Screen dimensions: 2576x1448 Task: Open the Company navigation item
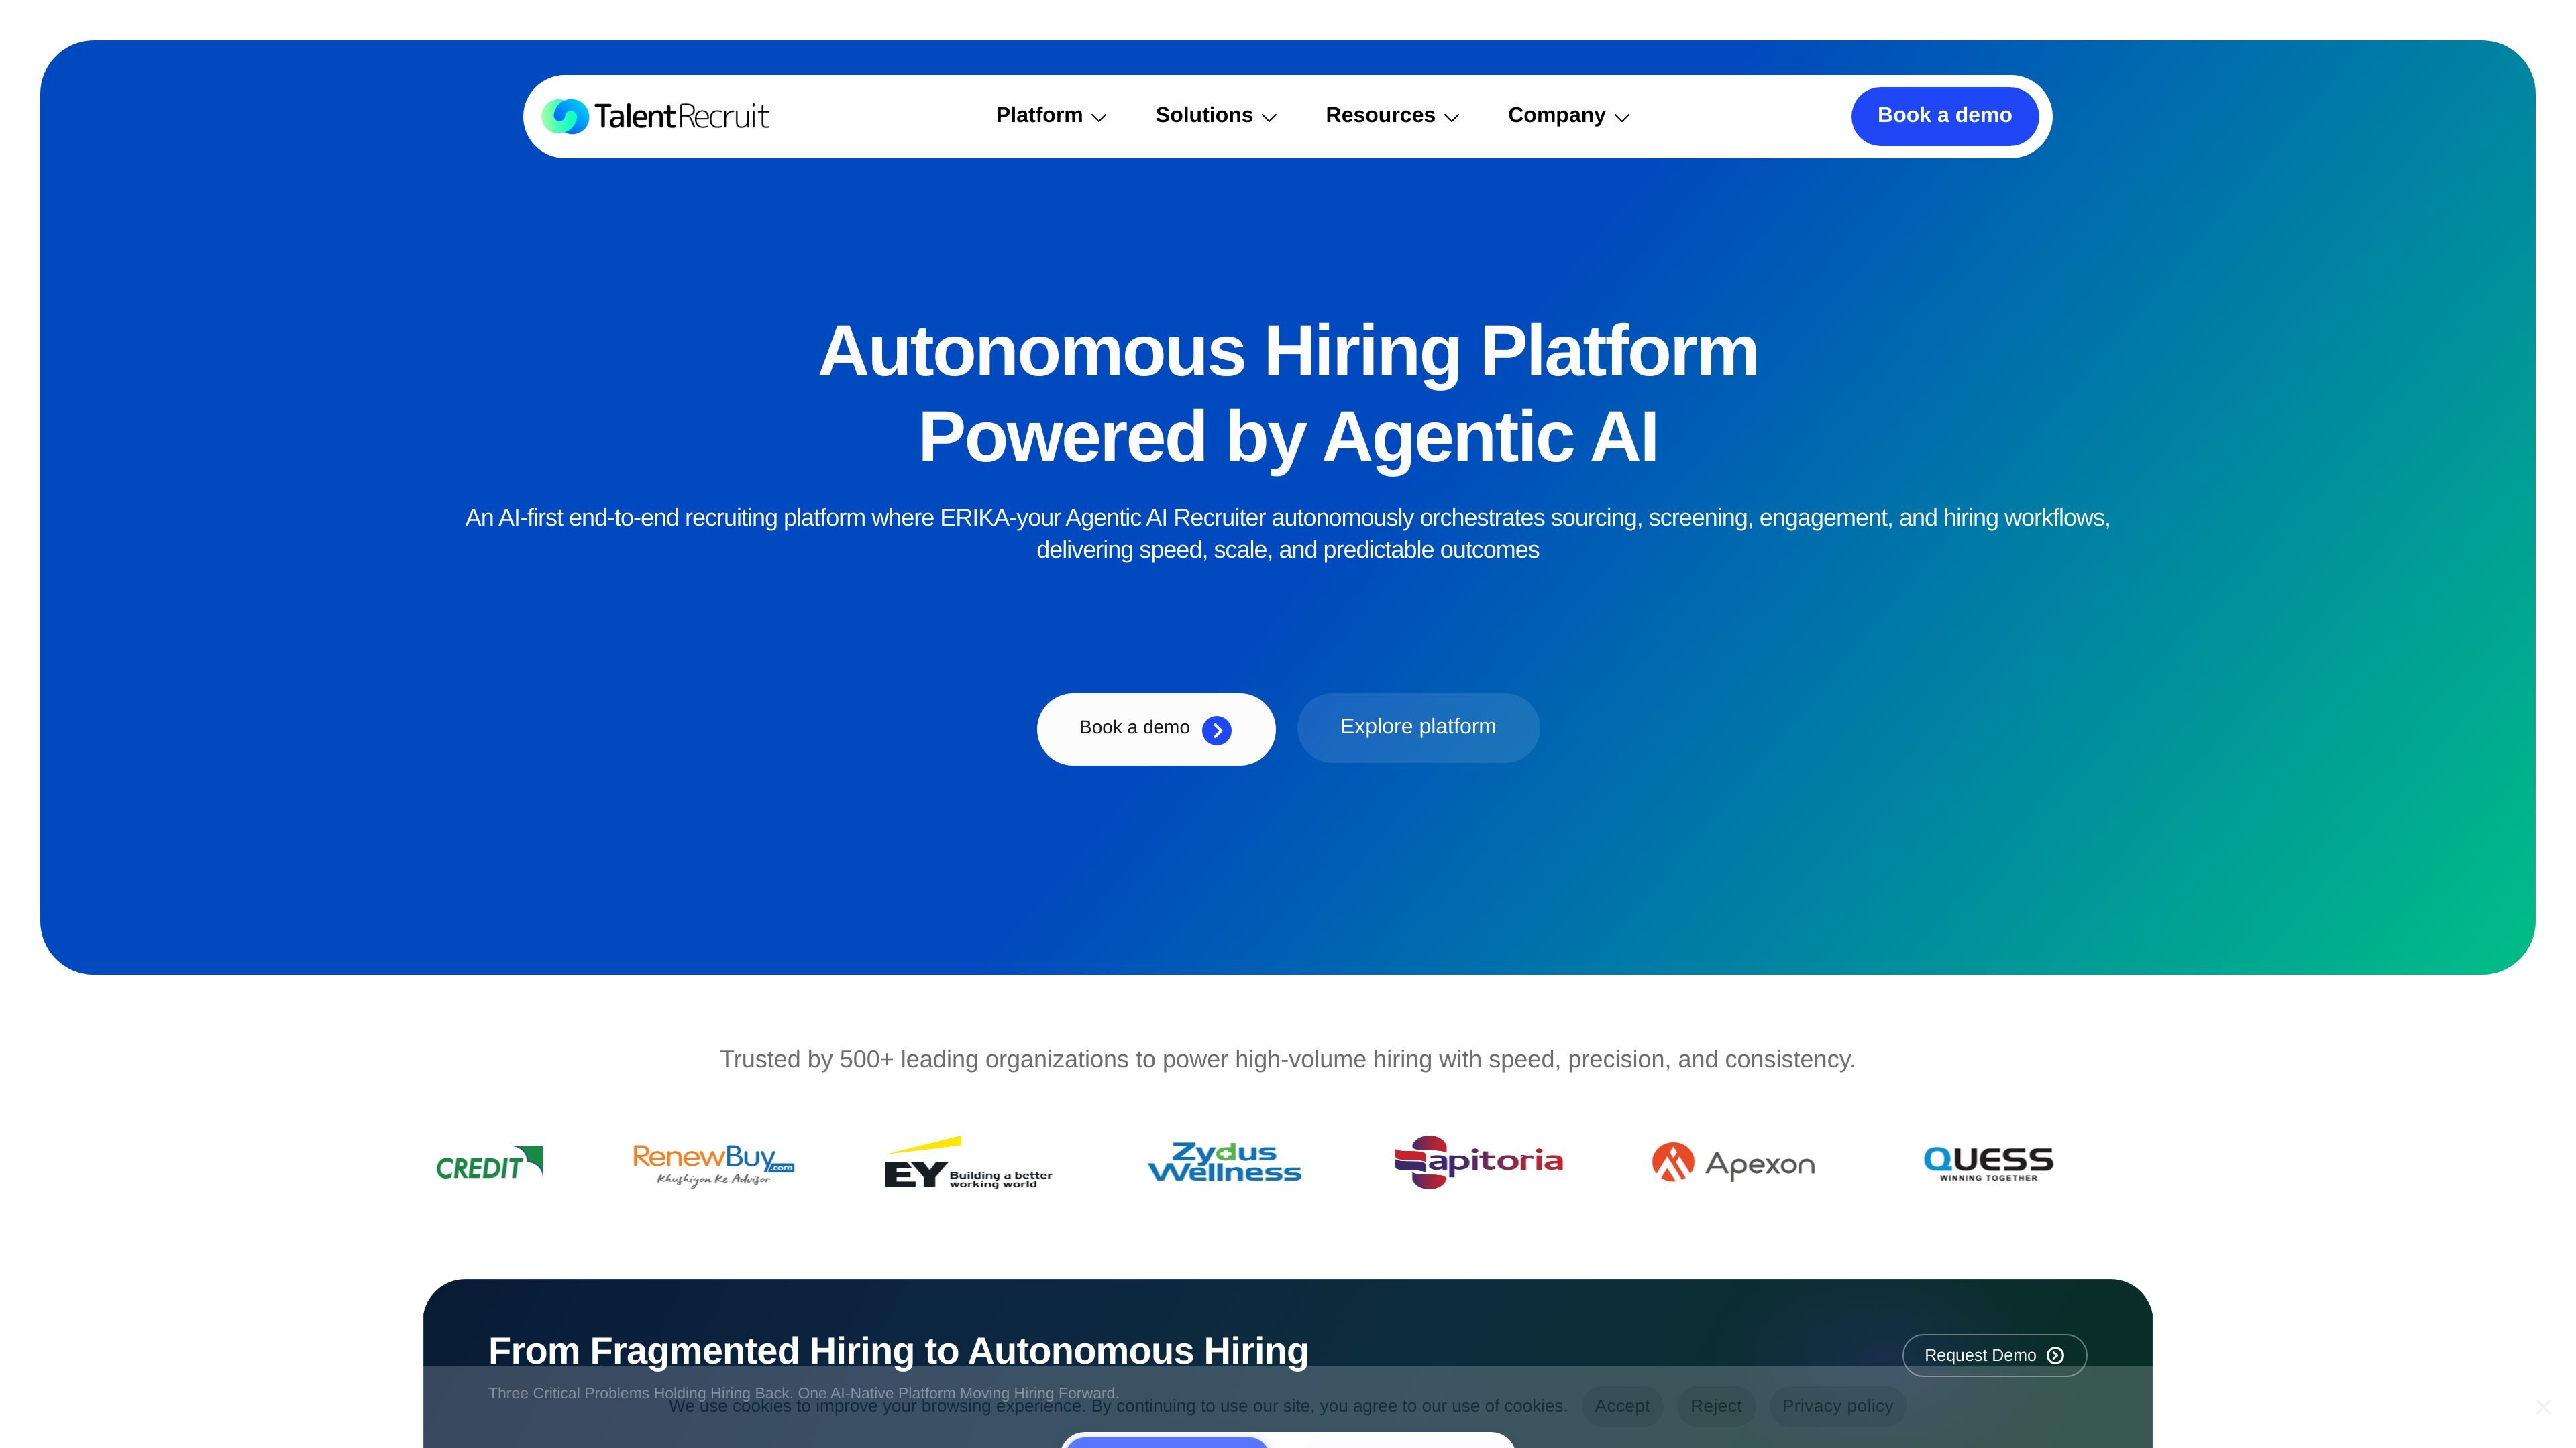coord(1556,115)
